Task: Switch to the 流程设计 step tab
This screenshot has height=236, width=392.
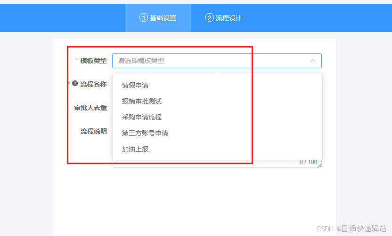Action: point(224,18)
